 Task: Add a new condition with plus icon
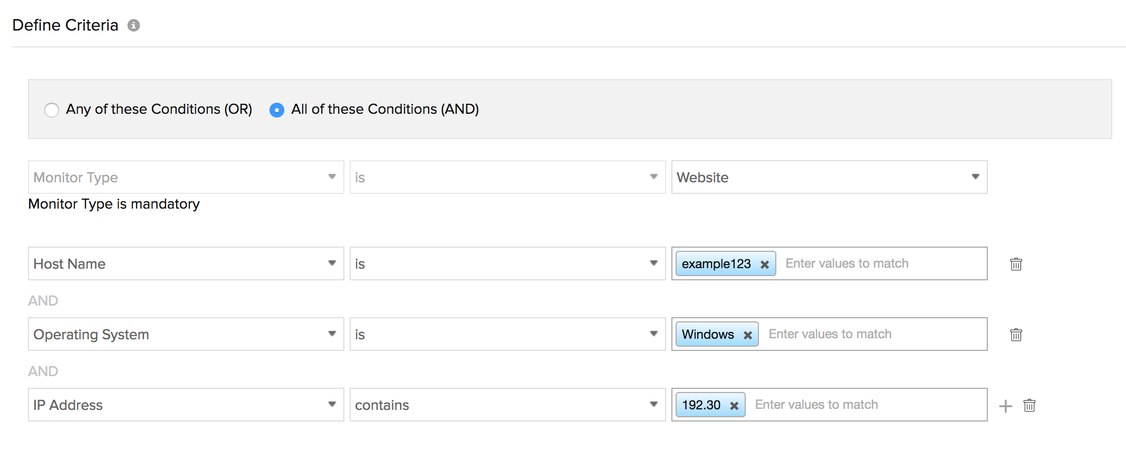tap(1005, 406)
